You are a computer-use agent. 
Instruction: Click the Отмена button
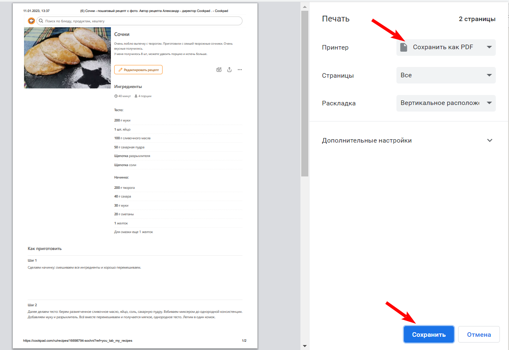479,334
